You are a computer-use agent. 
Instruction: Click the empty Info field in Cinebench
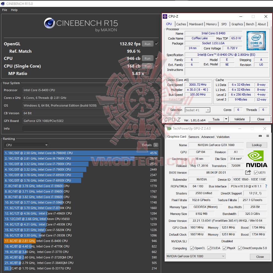click(90, 129)
